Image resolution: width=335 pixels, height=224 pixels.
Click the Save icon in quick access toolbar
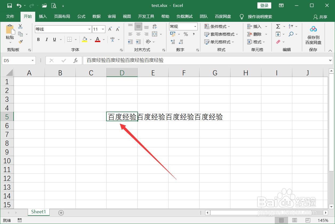[10, 6]
